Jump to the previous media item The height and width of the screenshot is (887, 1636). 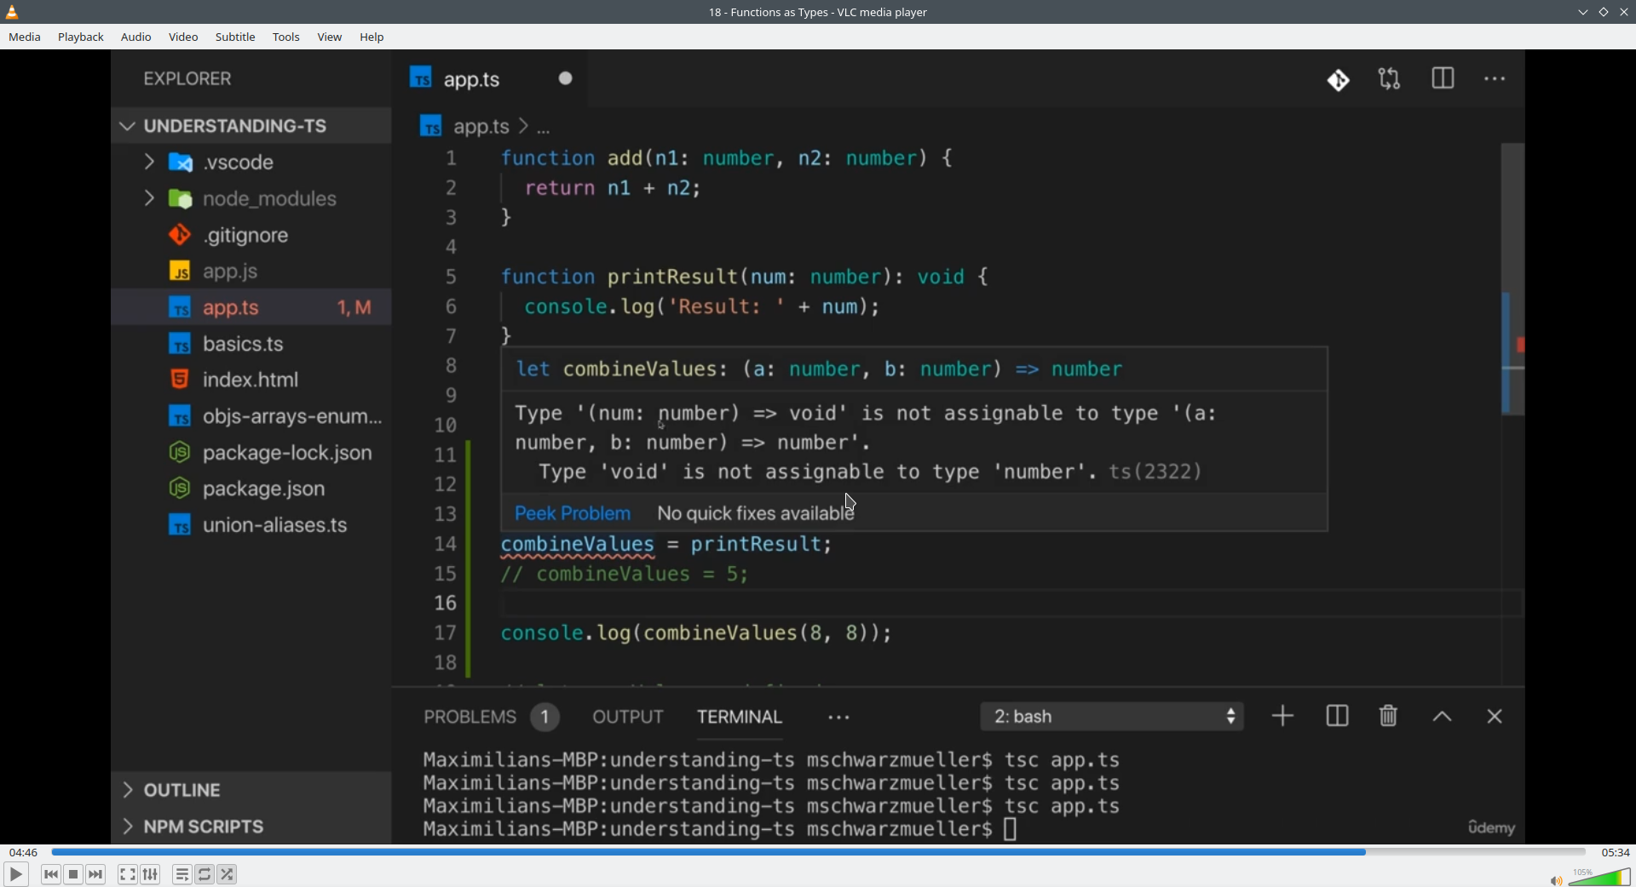51,874
